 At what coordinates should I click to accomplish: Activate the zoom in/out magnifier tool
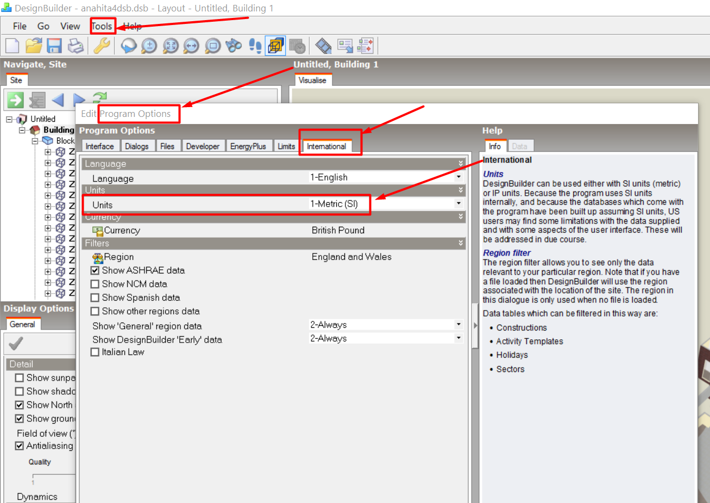pos(149,46)
